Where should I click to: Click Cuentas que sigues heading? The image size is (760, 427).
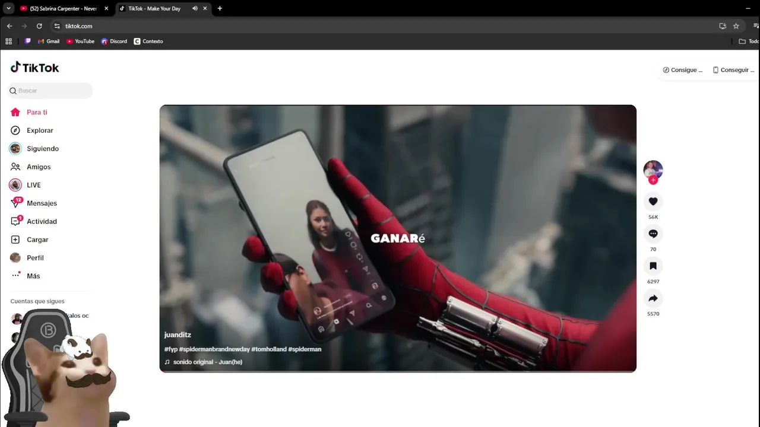[37, 301]
